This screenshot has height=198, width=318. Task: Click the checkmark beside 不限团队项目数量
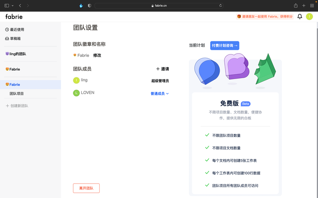207,135
